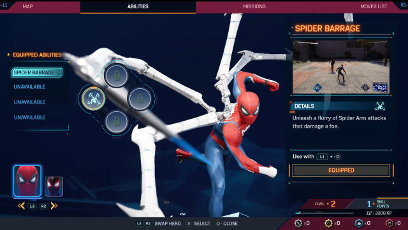Click the 117 / 2000 XP text
Screen dimensions: 408x230
[379, 213]
